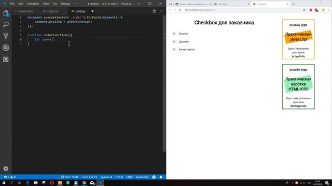This screenshot has width=332, height=186.
Task: Open the Практическая верстка HTML+CSS banner
Action: pyautogui.click(x=298, y=87)
